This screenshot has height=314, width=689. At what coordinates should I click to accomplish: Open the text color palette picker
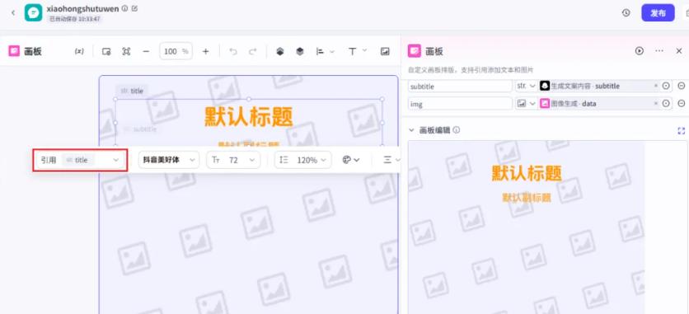click(x=350, y=160)
